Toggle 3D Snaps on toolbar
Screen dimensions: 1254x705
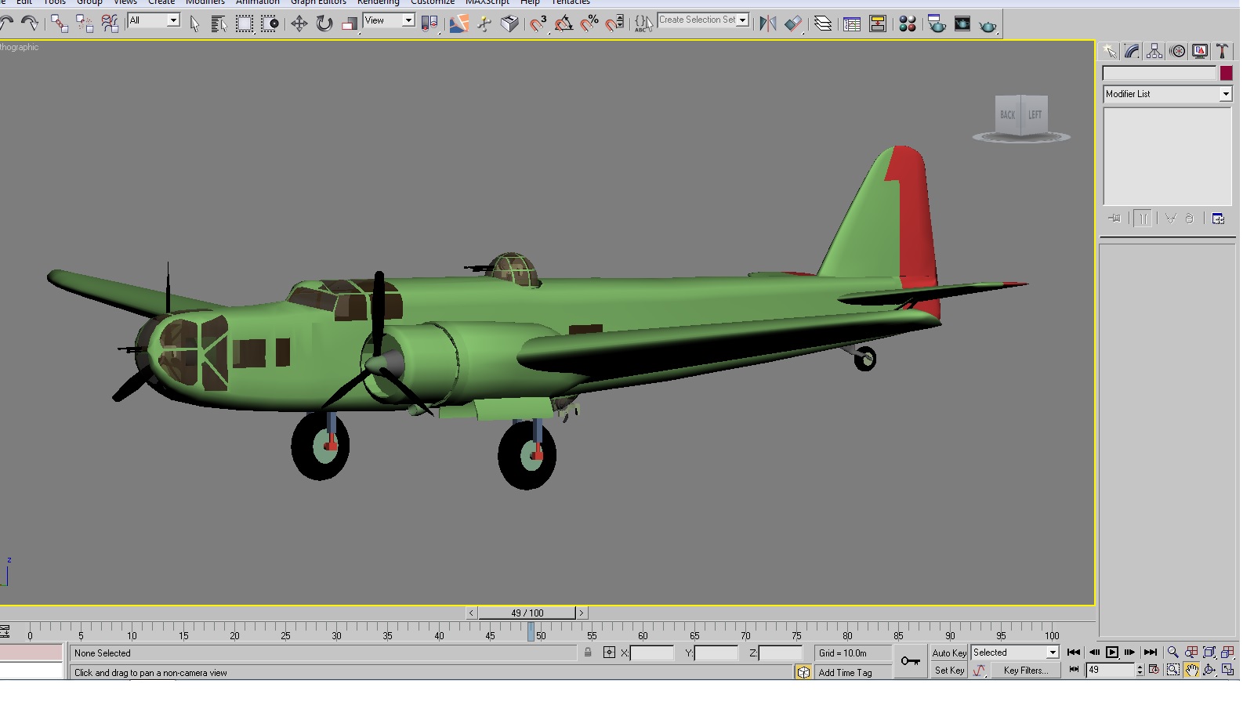pos(538,23)
